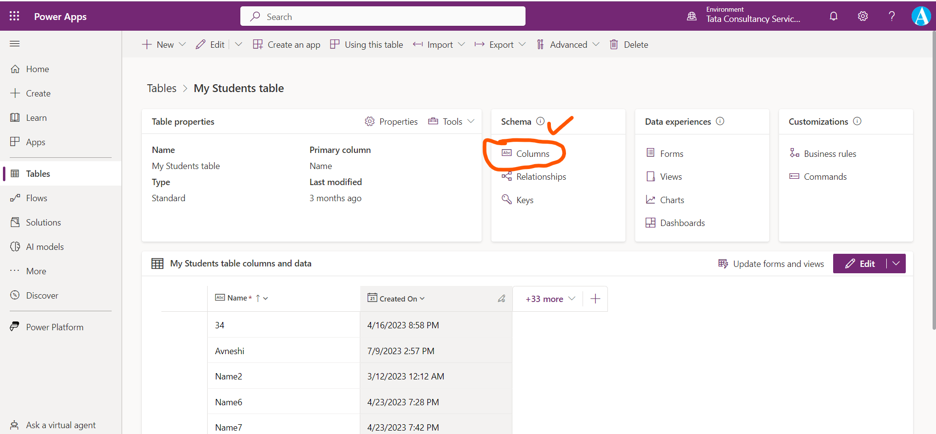Viewport: 936px width, 434px height.
Task: Open the dropdown arrow beside purple Edit button
Action: 896,264
